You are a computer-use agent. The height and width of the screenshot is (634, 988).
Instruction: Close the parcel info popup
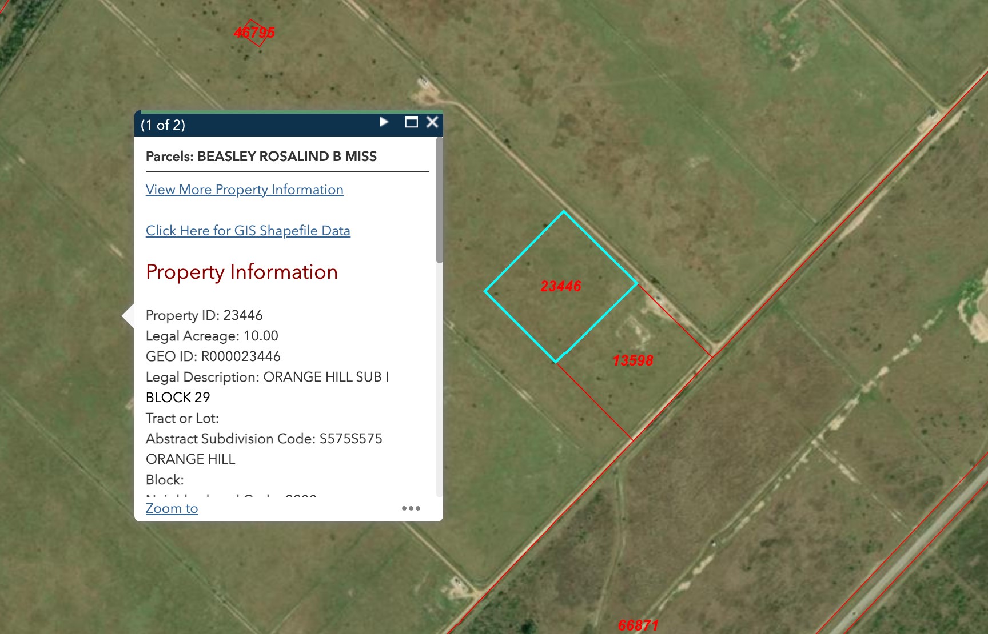pos(432,122)
